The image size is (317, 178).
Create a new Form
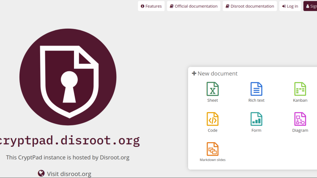[256, 122]
